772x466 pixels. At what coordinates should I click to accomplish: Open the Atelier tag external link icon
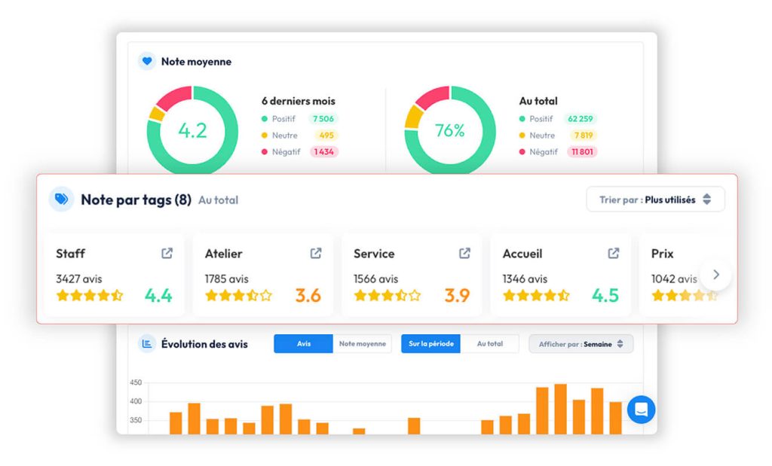pos(316,253)
